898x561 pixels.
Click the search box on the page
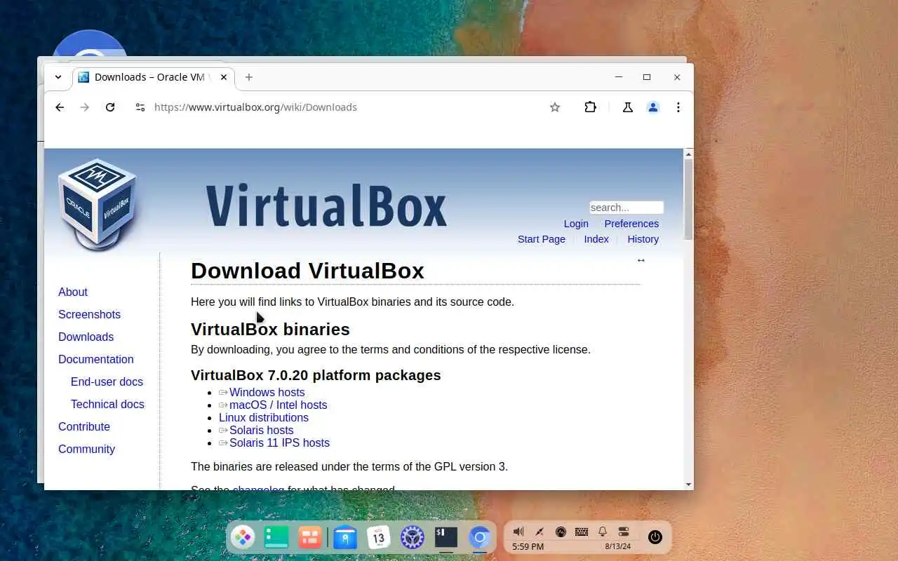(x=626, y=208)
